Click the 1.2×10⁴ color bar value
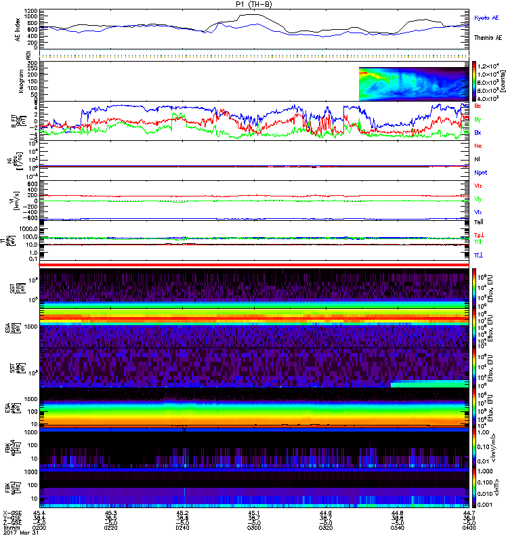The image size is (508, 542). click(x=488, y=66)
